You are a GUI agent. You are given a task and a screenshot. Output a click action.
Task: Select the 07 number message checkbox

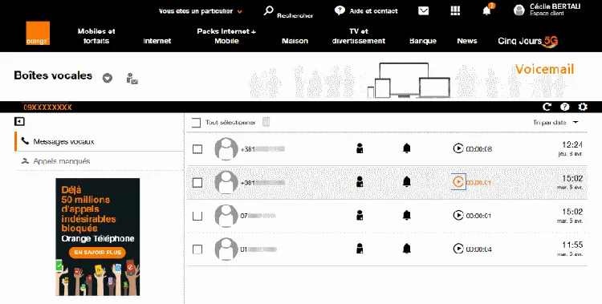pyautogui.click(x=197, y=216)
